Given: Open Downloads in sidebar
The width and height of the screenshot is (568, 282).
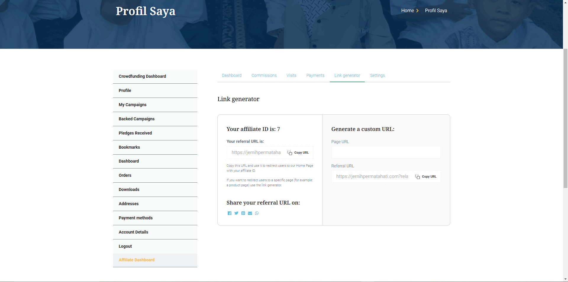Looking at the screenshot, I should (155, 189).
